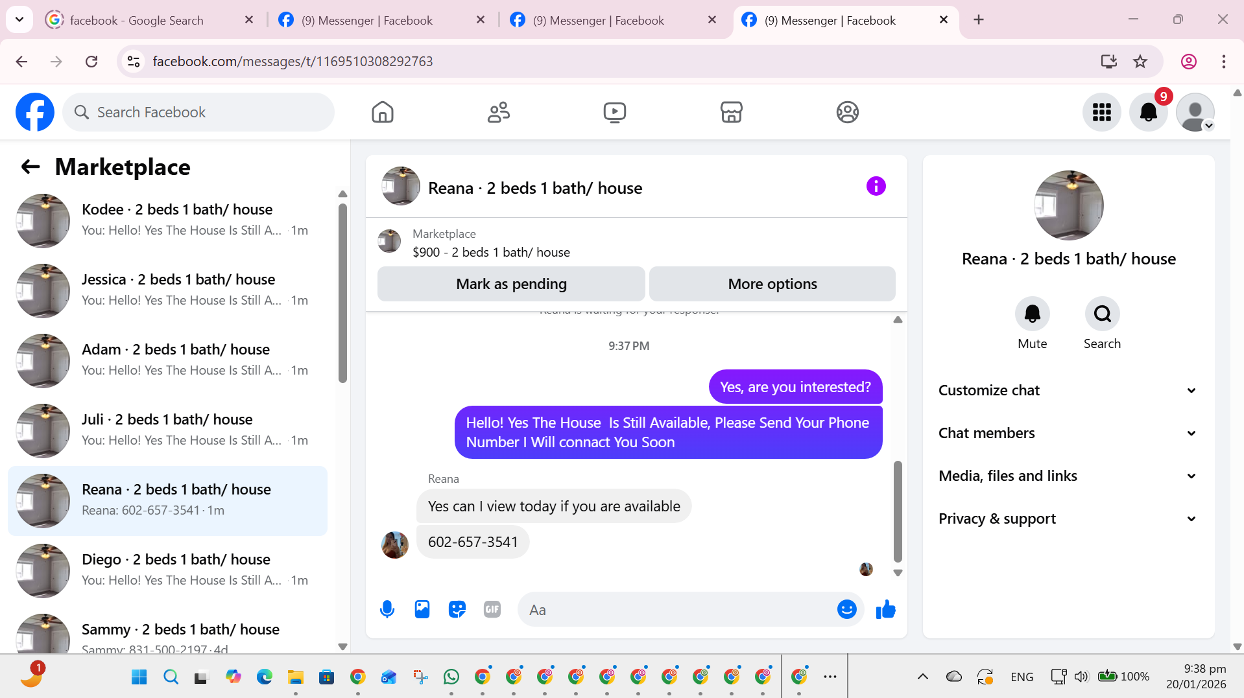Open the Friends icon in top navigation
The width and height of the screenshot is (1244, 698).
[x=499, y=112]
